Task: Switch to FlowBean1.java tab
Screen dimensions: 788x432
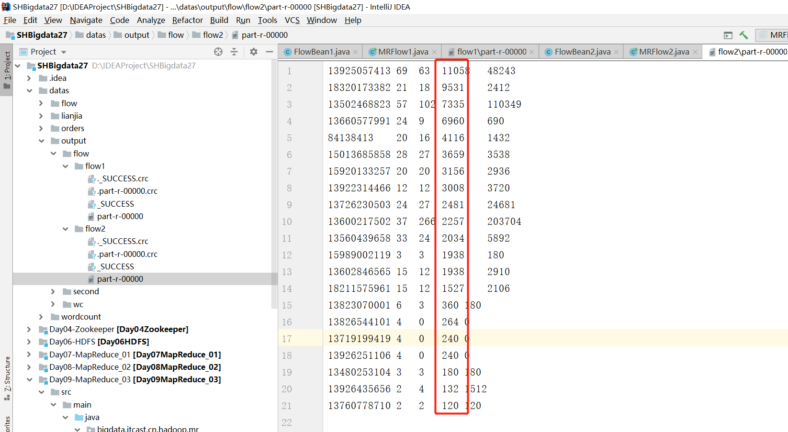Action: (321, 52)
